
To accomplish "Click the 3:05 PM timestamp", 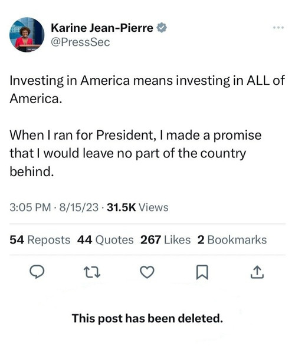I will coord(30,207).
